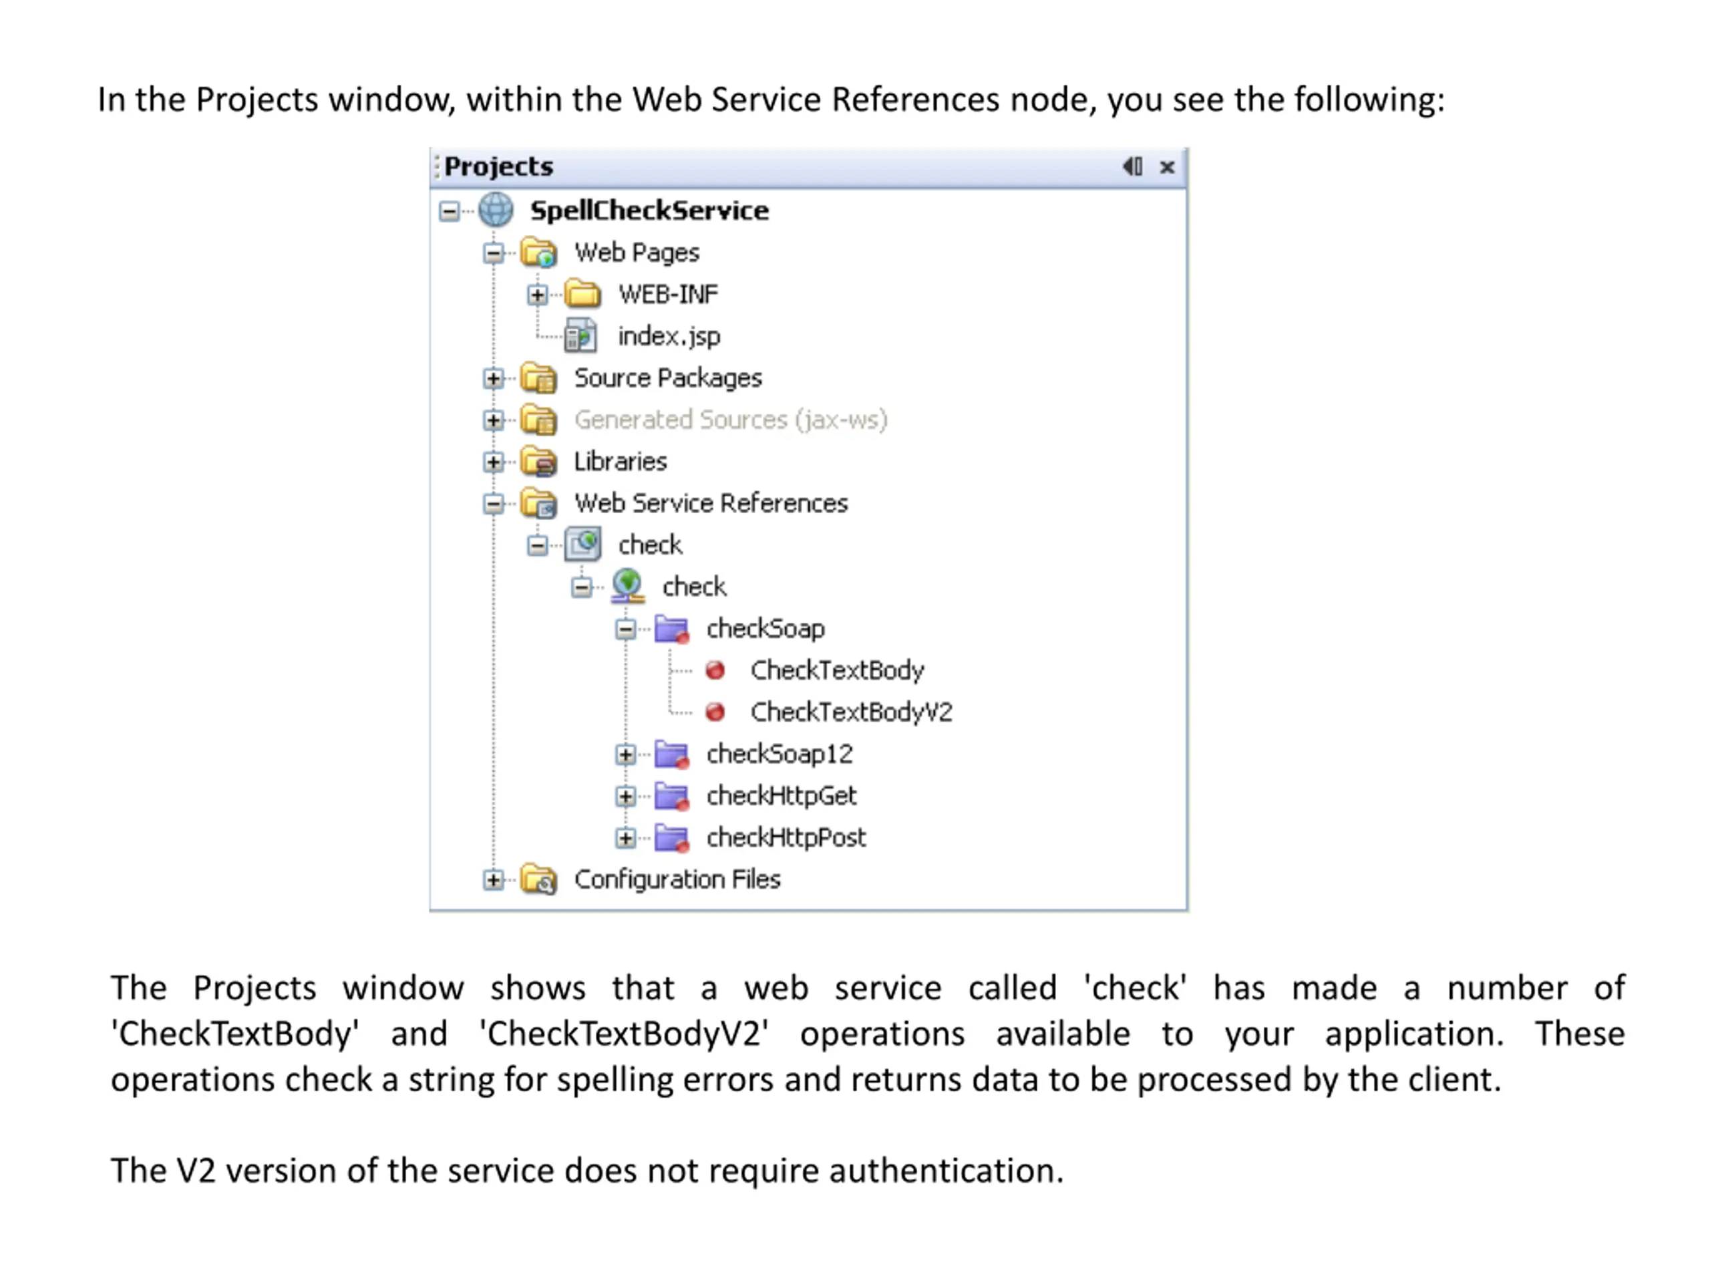1710x1283 pixels.
Task: Click the check web service client icon
Action: point(582,545)
